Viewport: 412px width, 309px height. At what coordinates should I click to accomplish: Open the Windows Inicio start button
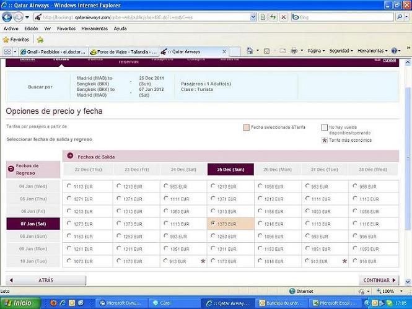point(20,303)
